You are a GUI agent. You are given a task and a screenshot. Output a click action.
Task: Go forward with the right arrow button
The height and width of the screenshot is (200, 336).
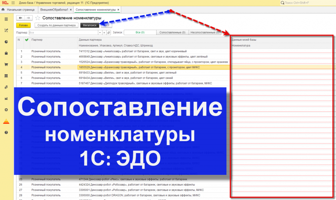[29, 18]
